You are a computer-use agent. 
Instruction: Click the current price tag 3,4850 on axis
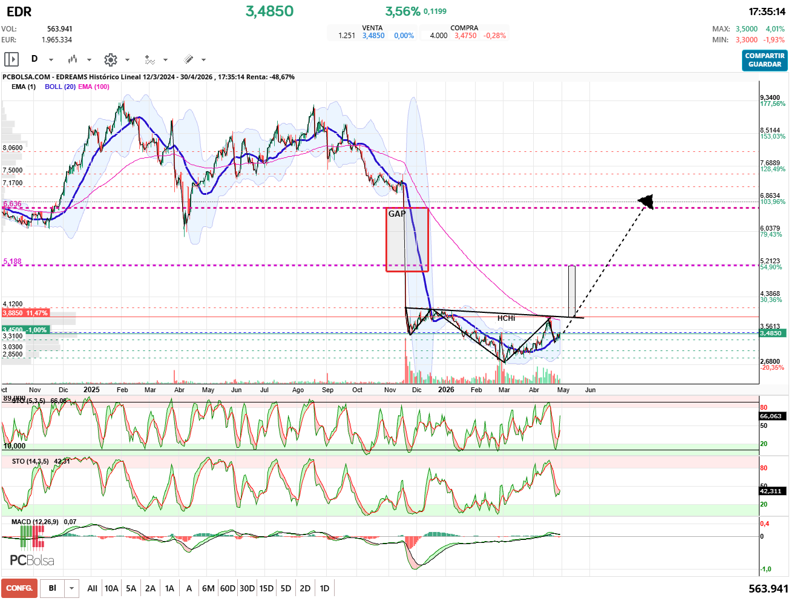click(773, 333)
